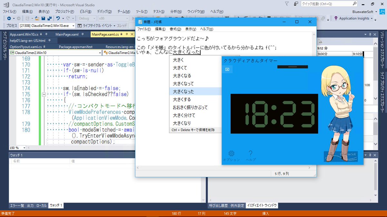Viewport: 387px width, 217px height.
Task: Switch to the Package.appxmanifest tab
Action: [x=75, y=47]
